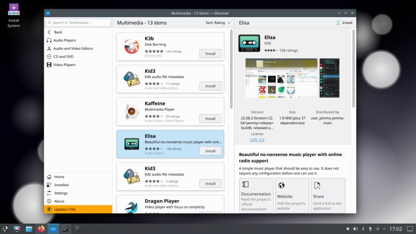This screenshot has height=234, width=416.
Task: Click the About info icon
Action: tap(49, 201)
